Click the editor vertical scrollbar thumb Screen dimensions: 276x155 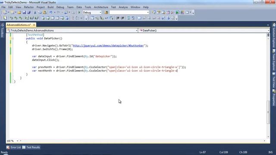268,112
